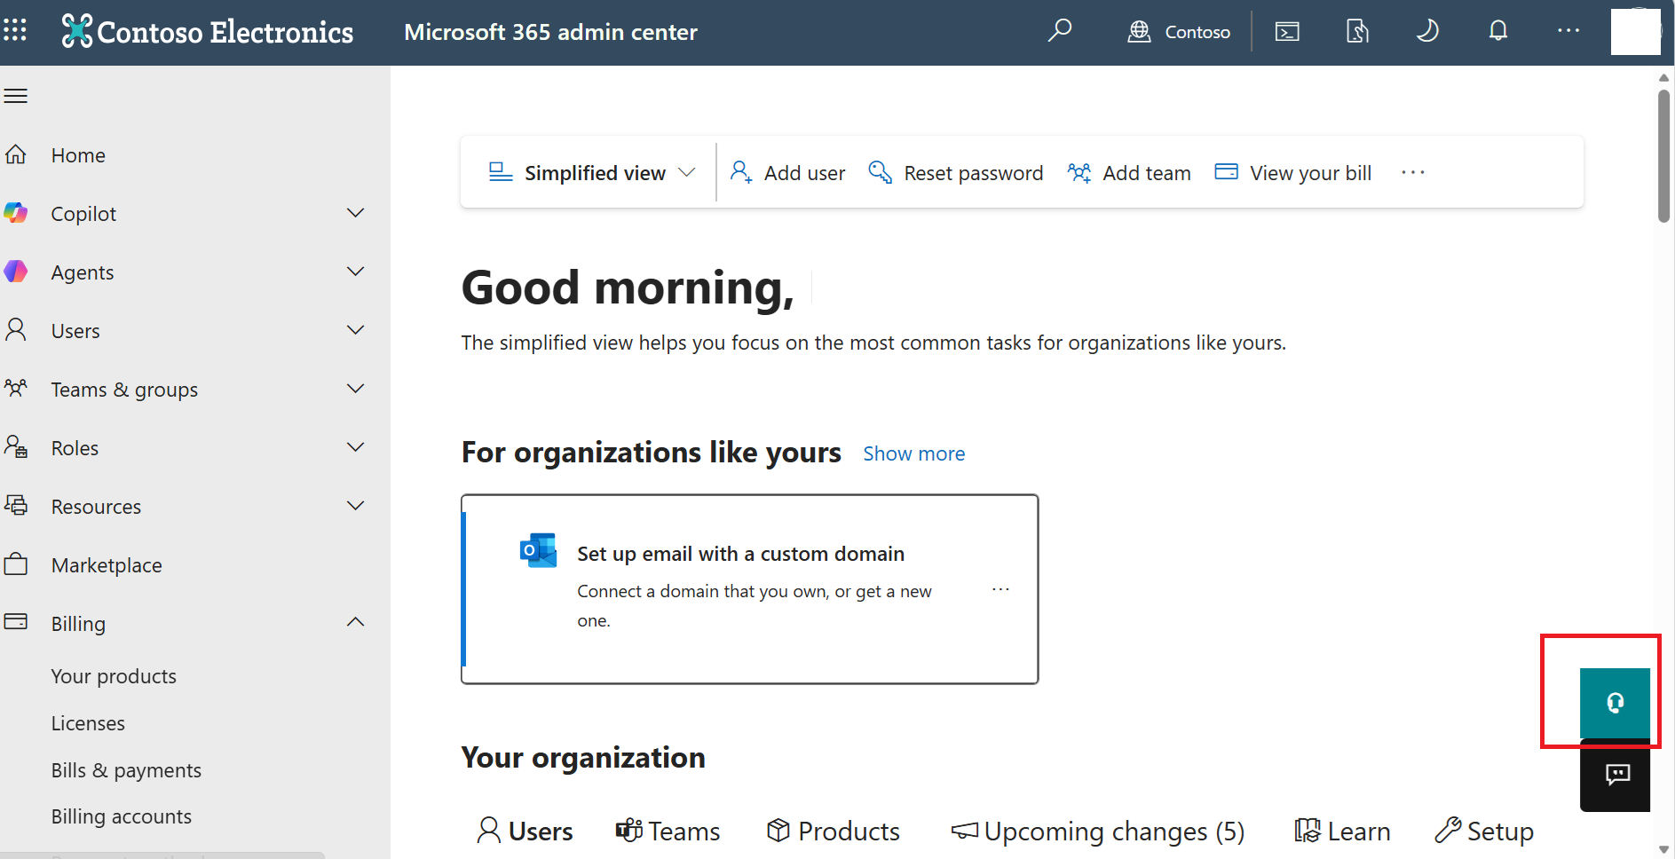
Task: Click the Contoso Electronics logo
Action: [x=207, y=32]
